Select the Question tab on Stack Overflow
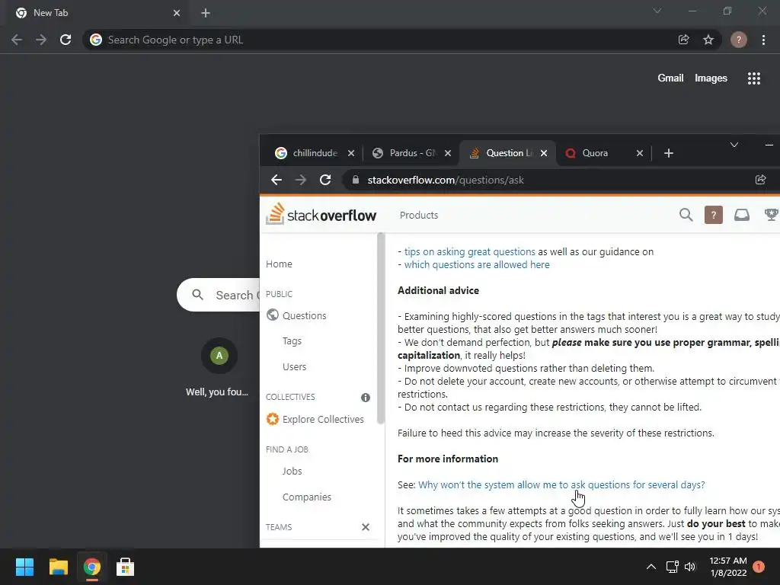Image resolution: width=780 pixels, height=585 pixels. pos(507,153)
